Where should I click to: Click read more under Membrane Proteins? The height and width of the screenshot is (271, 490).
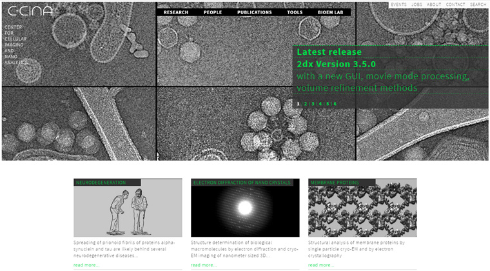(321, 265)
